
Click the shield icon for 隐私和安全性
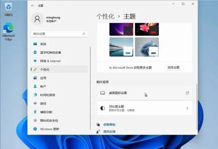click(35, 120)
